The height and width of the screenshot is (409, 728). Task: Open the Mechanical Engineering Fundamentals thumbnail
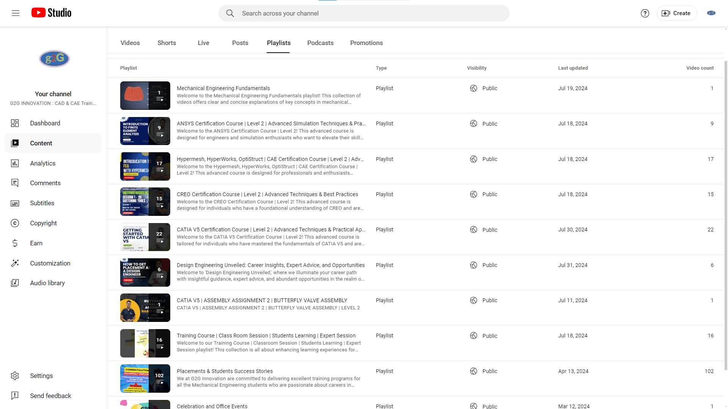[x=145, y=96]
